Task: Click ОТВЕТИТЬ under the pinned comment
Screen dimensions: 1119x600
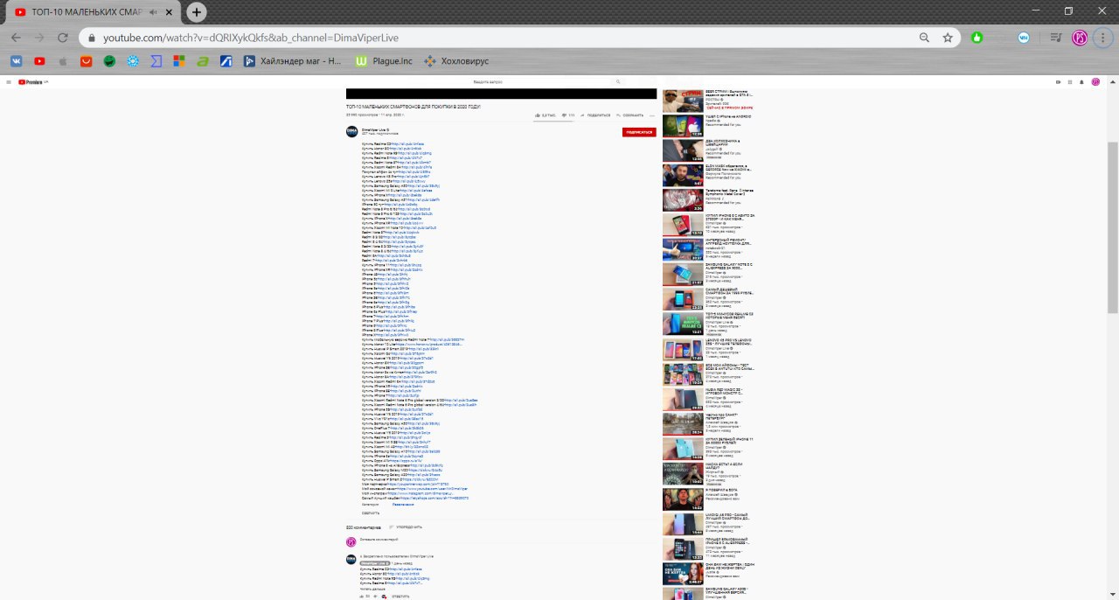Action: point(400,596)
